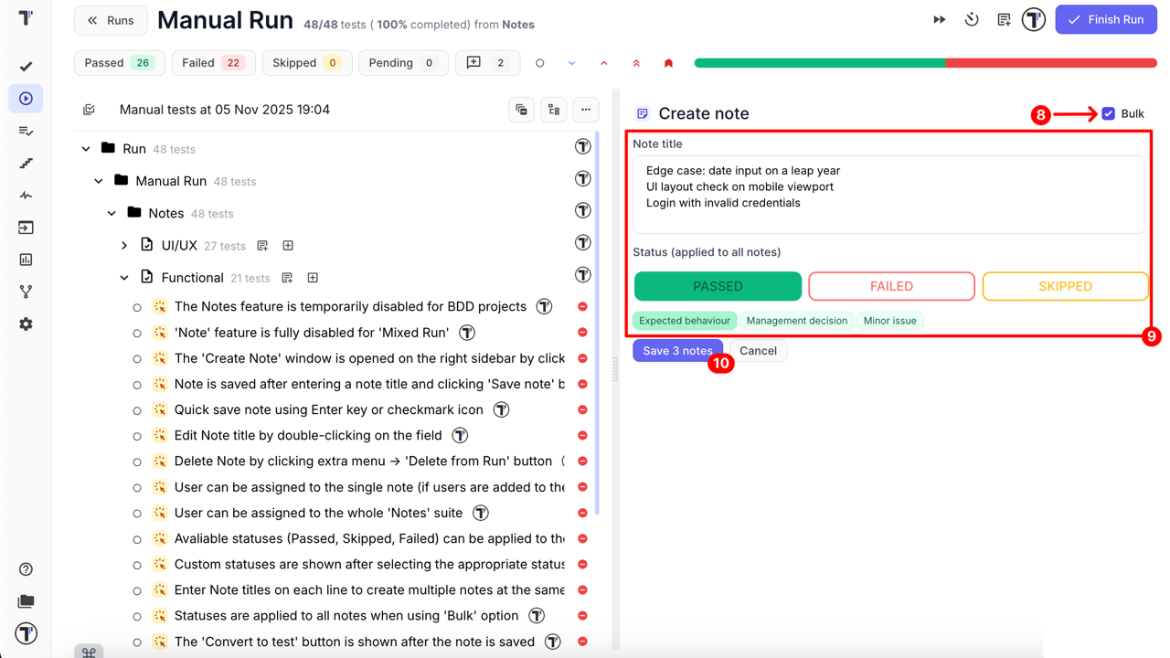Click the red section of the run progress bar
This screenshot has height=658, width=1170.
tap(1051, 62)
